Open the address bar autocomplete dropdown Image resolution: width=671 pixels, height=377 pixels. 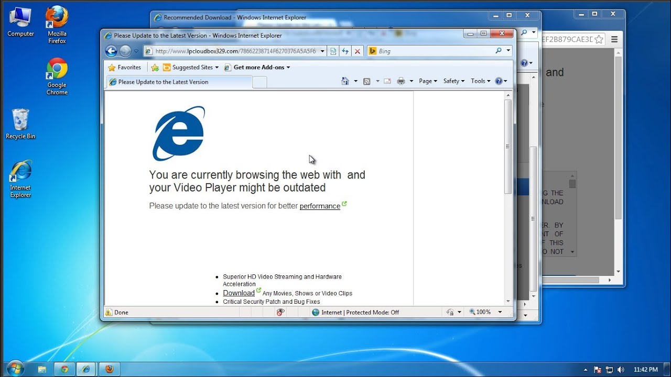(322, 51)
